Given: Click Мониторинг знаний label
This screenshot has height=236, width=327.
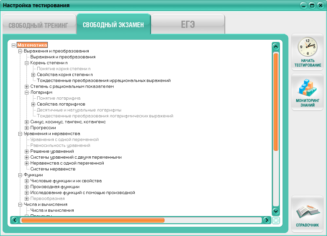Looking at the screenshot, I should click(x=308, y=103).
